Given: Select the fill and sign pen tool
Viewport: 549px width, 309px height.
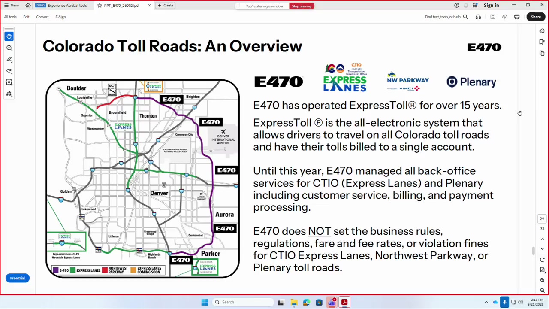Looking at the screenshot, I should point(9,94).
